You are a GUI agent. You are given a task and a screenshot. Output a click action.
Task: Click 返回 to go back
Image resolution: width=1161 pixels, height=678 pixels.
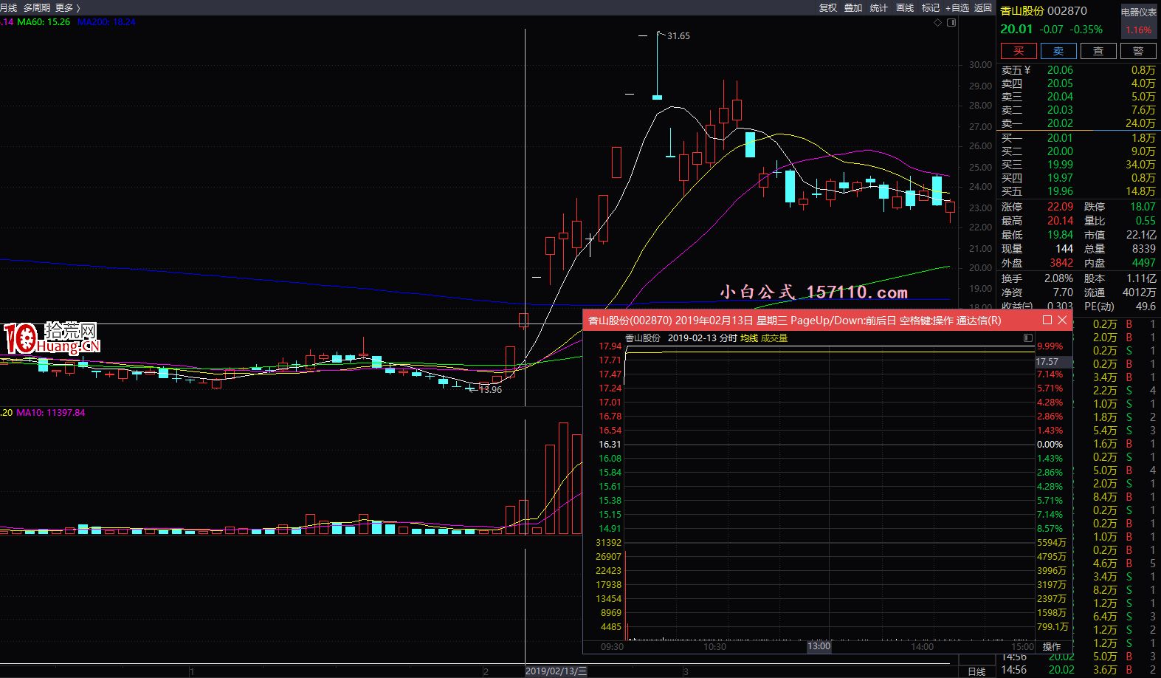click(983, 7)
